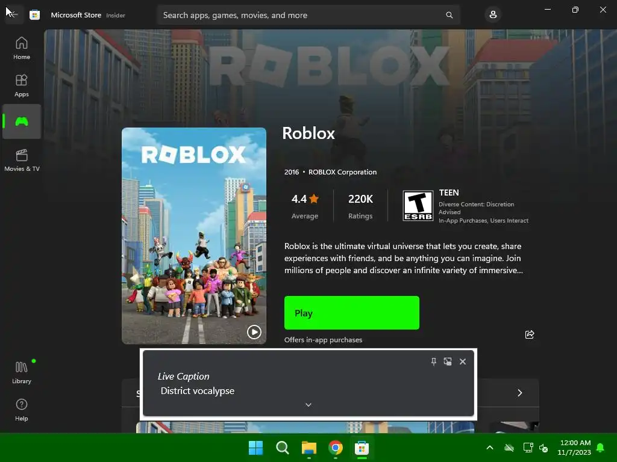The width and height of the screenshot is (617, 462).
Task: Click 'Offers in-app purchases' text
Action: (323, 340)
